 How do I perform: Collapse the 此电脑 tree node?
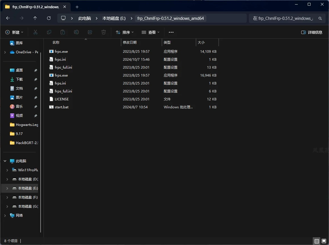5,161
